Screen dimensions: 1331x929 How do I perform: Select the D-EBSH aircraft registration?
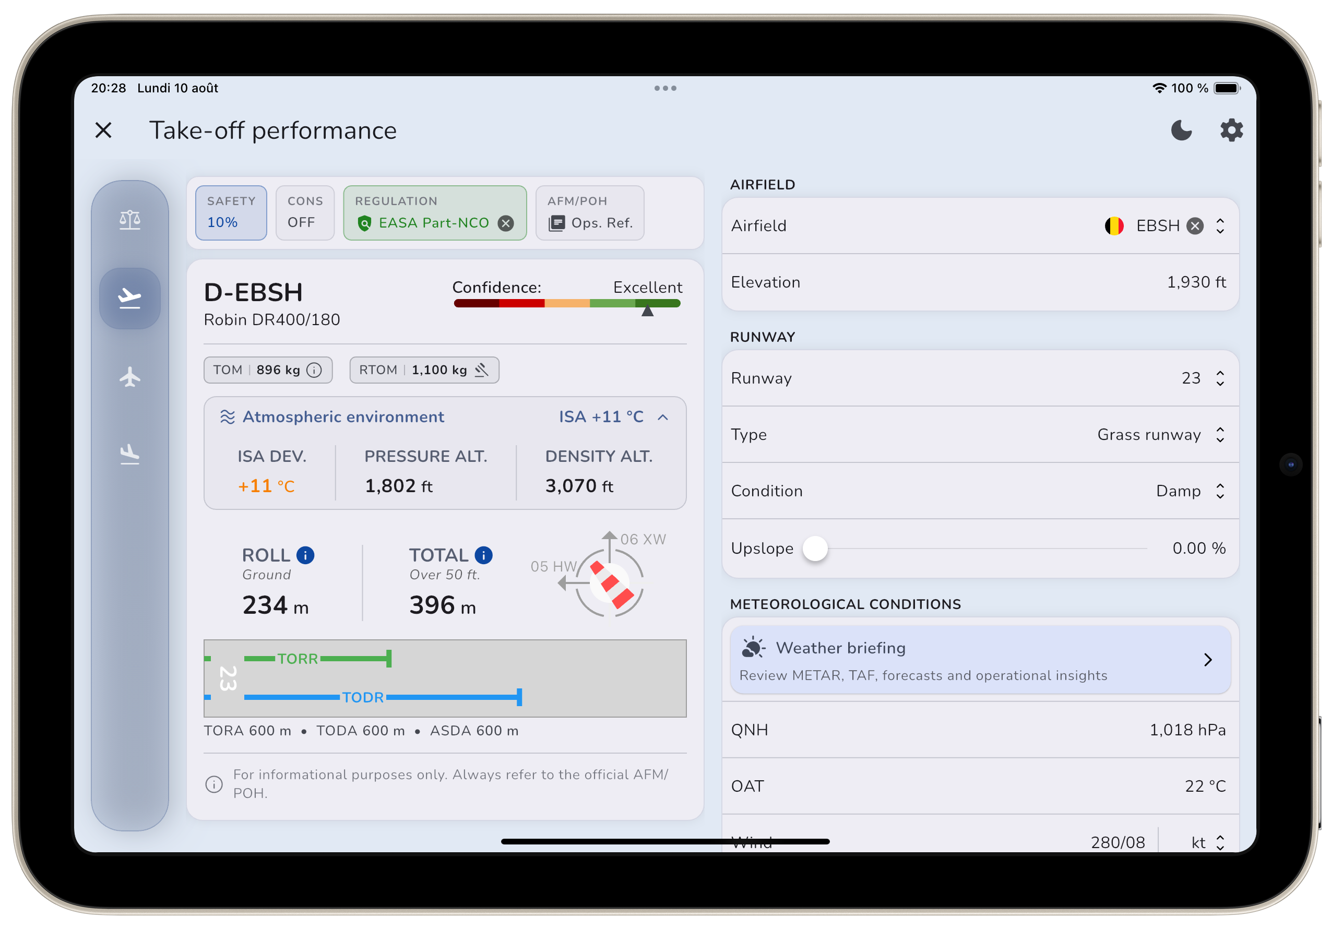pos(253,293)
